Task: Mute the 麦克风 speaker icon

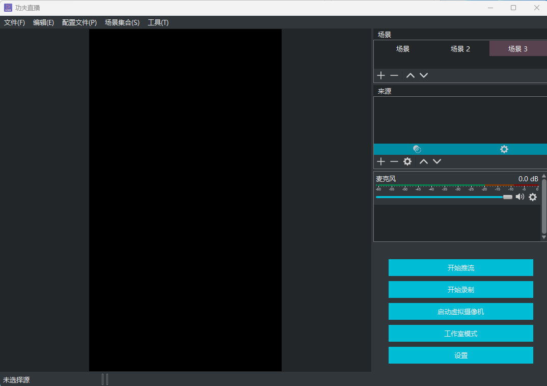Action: click(x=519, y=197)
